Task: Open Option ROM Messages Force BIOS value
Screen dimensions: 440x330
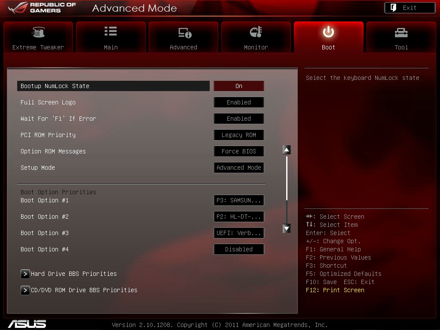Action: tap(239, 151)
